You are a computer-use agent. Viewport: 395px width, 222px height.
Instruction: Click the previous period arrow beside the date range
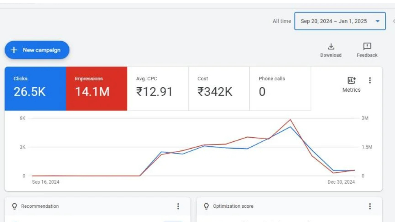click(x=393, y=21)
